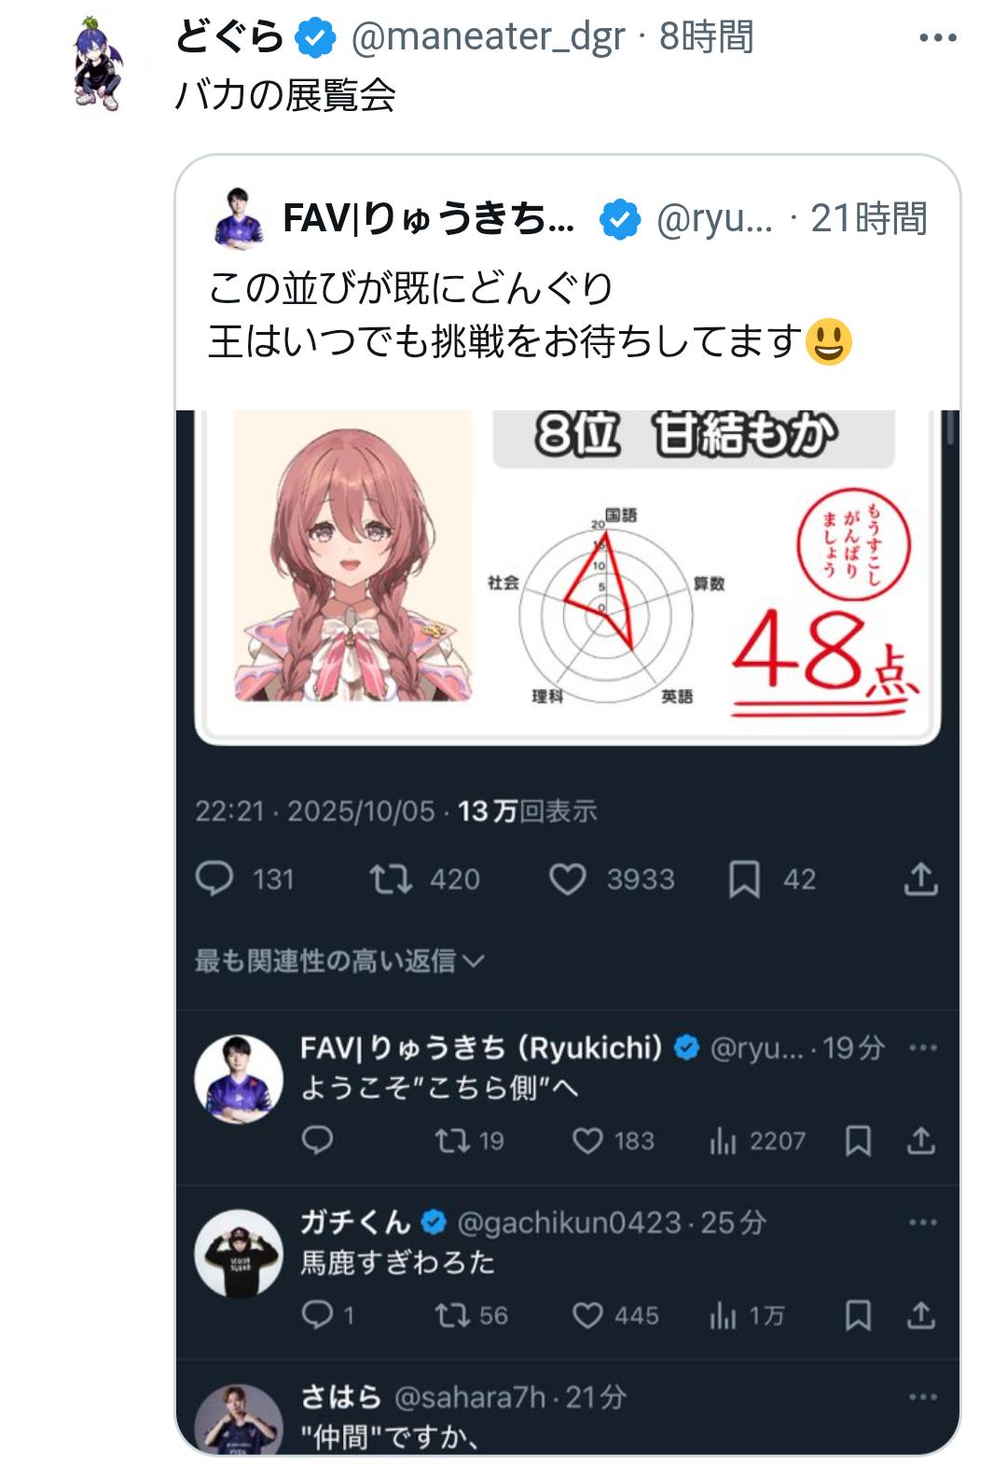This screenshot has height=1481, width=1007.
Task: Open the @maneater_dgr profile handle
Action: click(x=488, y=37)
